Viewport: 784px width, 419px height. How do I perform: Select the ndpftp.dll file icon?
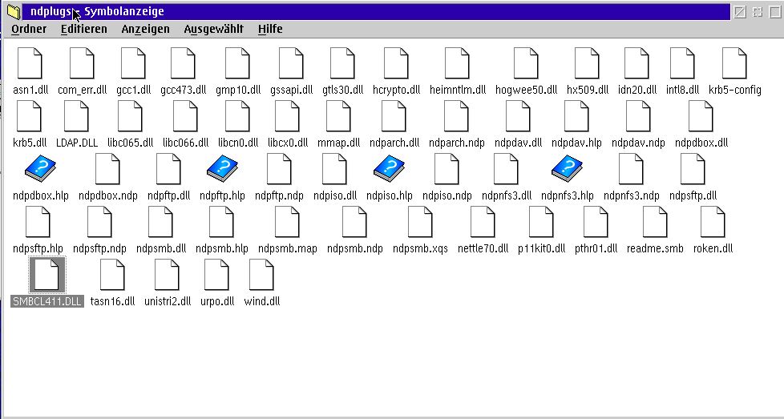coord(168,169)
